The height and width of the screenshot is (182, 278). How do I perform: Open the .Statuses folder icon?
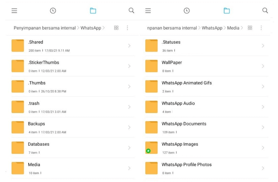(151, 45)
